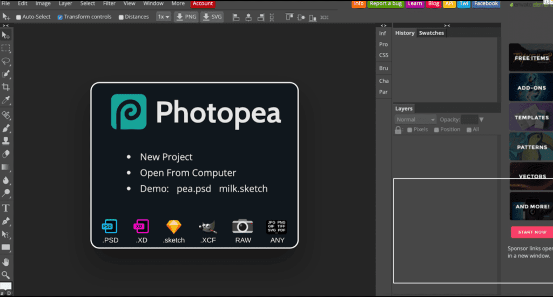Click the layer lock icon
Image resolution: width=553 pixels, height=297 pixels.
(x=398, y=130)
